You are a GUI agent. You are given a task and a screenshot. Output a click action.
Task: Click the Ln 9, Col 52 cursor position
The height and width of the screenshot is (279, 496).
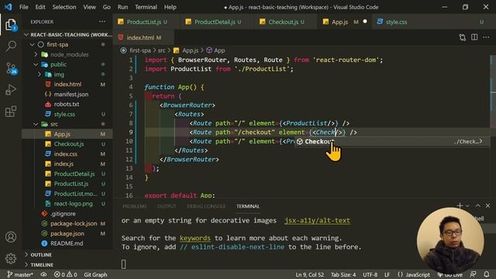point(310,274)
